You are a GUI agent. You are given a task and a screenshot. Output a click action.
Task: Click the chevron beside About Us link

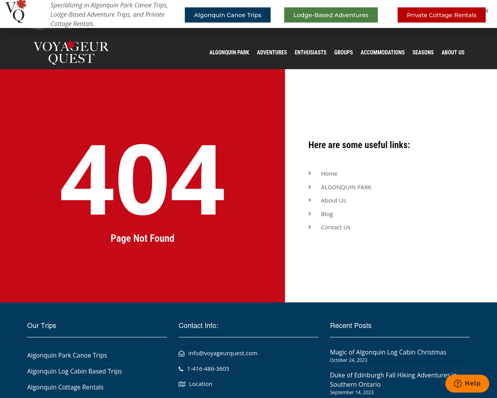point(310,200)
